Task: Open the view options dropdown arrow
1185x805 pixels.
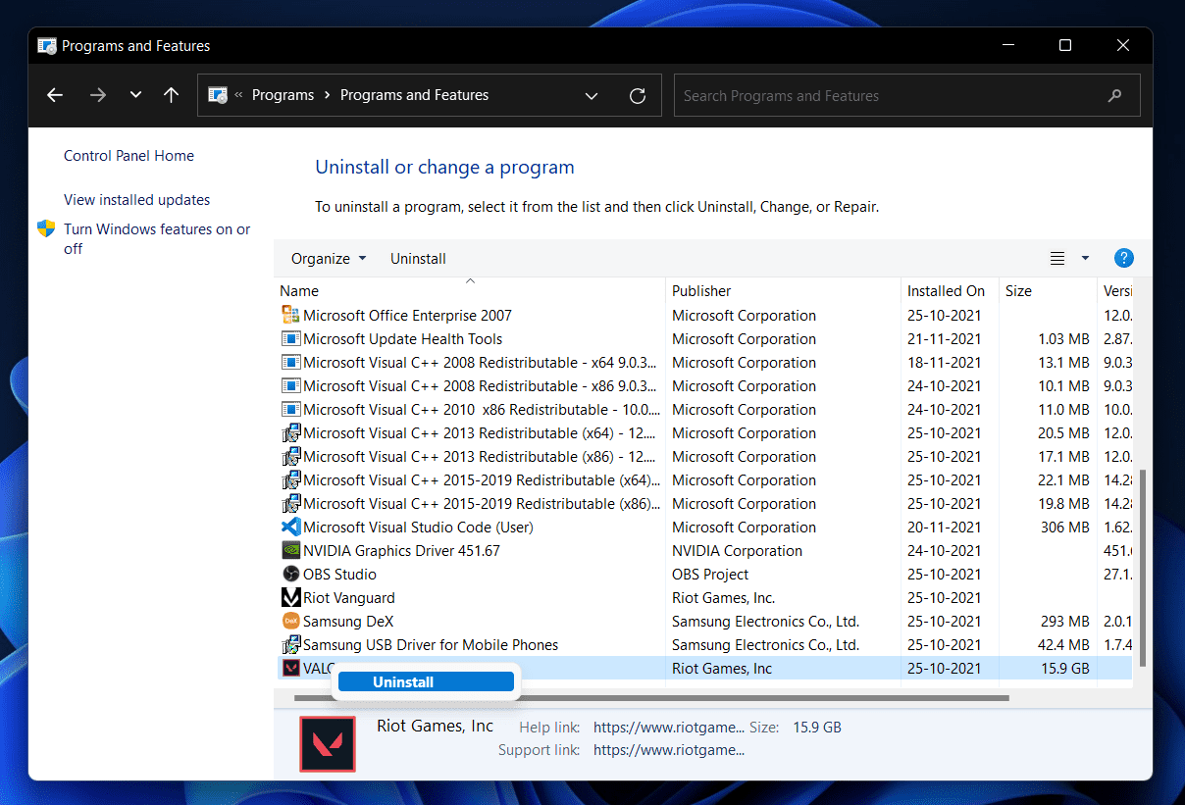Action: pos(1085,258)
